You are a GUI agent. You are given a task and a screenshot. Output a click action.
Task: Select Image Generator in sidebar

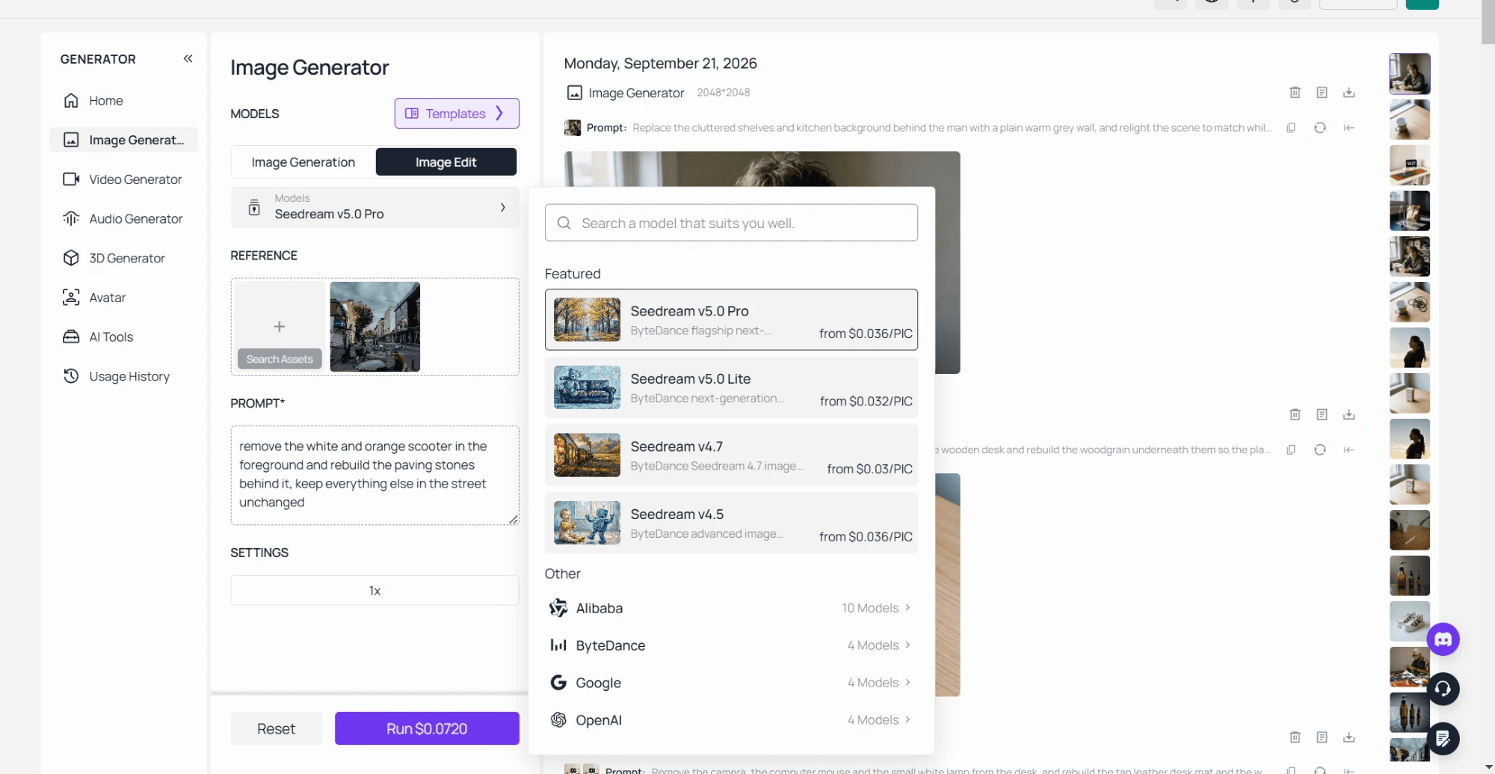(123, 140)
